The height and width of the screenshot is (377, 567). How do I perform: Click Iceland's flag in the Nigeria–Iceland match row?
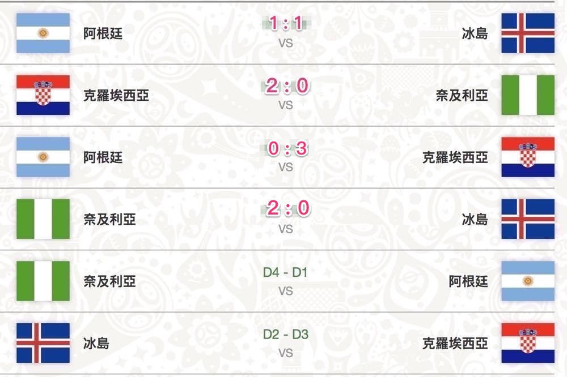(x=528, y=219)
